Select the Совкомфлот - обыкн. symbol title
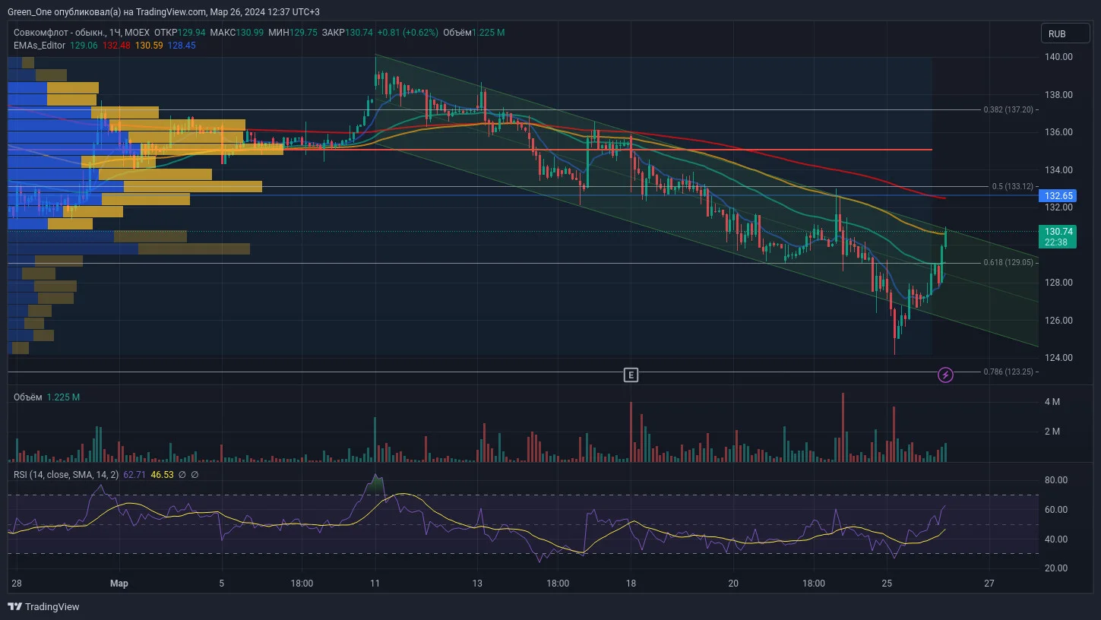 click(59, 33)
